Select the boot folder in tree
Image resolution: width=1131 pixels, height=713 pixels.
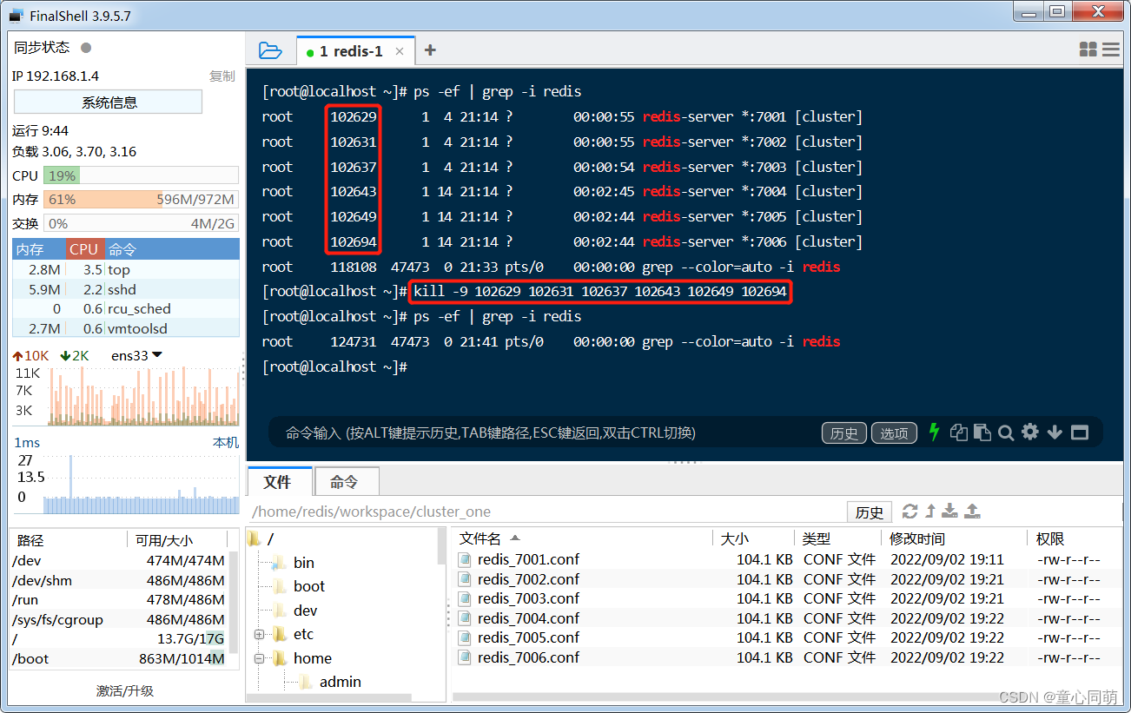tap(309, 586)
